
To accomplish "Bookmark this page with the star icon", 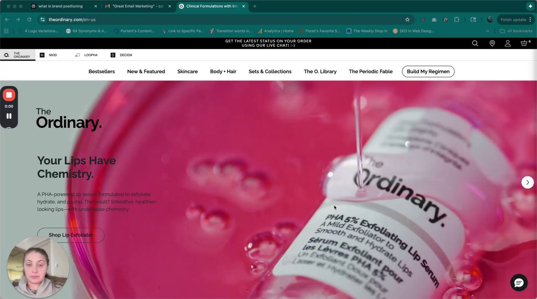I will (407, 20).
